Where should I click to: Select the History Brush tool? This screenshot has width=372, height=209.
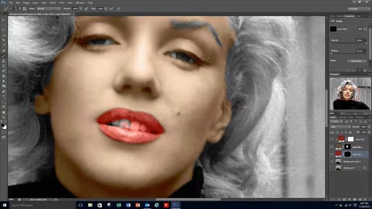click(3, 66)
